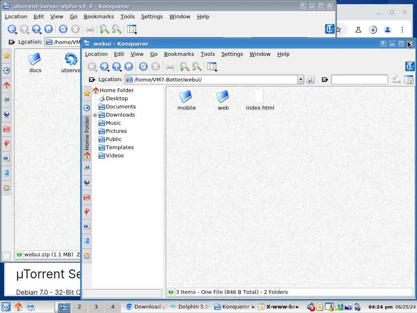Image resolution: width=417 pixels, height=313 pixels.
Task: Click Stop icon in webui Konqueror toolbar
Action: (156, 66)
